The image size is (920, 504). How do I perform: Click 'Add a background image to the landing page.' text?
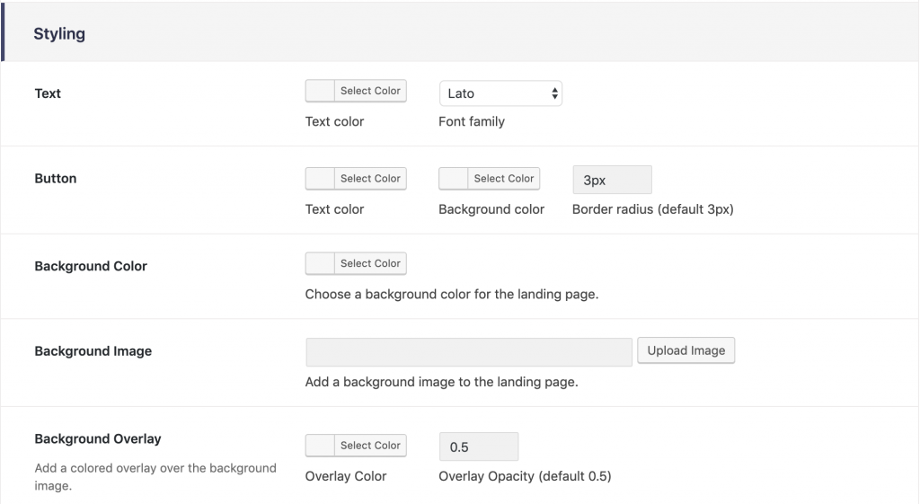tap(442, 382)
